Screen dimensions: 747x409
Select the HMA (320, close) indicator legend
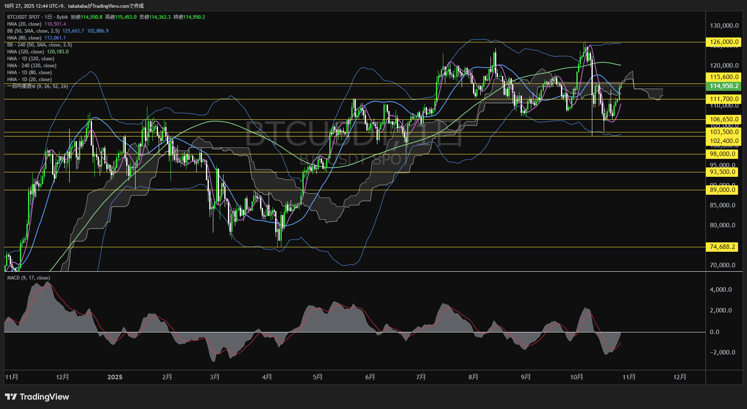point(25,52)
